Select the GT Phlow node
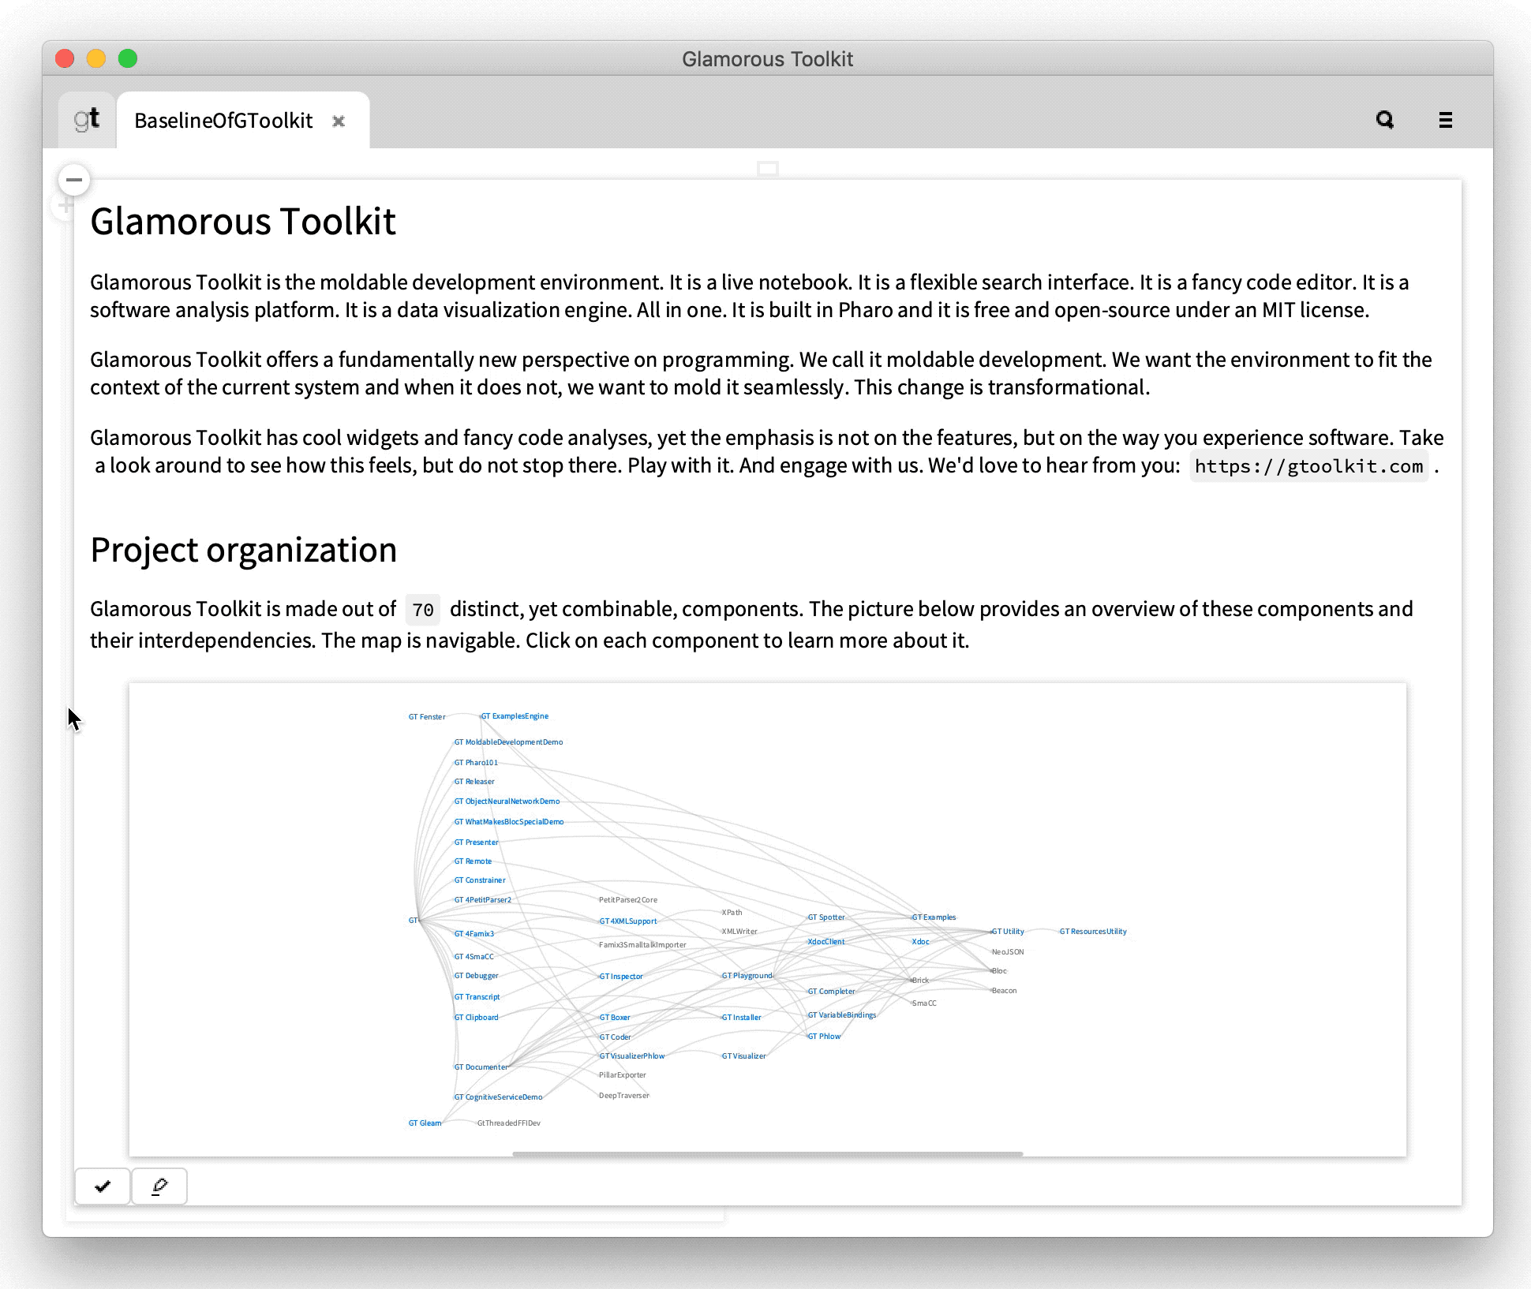The image size is (1531, 1289). coord(824,1037)
